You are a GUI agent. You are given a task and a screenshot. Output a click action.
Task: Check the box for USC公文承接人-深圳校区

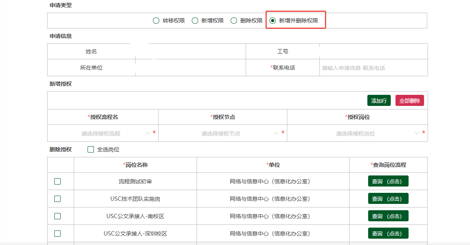click(57, 234)
